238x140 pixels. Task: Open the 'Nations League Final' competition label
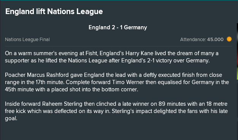27,40
